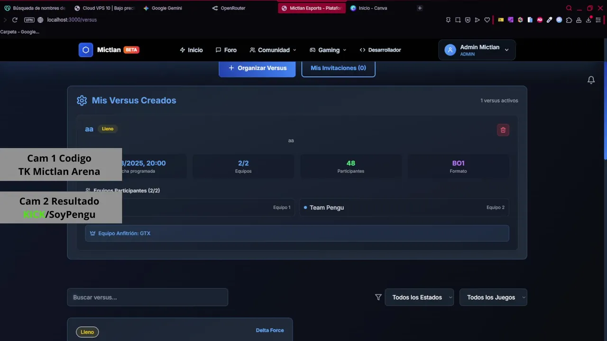Toggle the VPN badge in address bar
This screenshot has height=341, width=607.
29,20
